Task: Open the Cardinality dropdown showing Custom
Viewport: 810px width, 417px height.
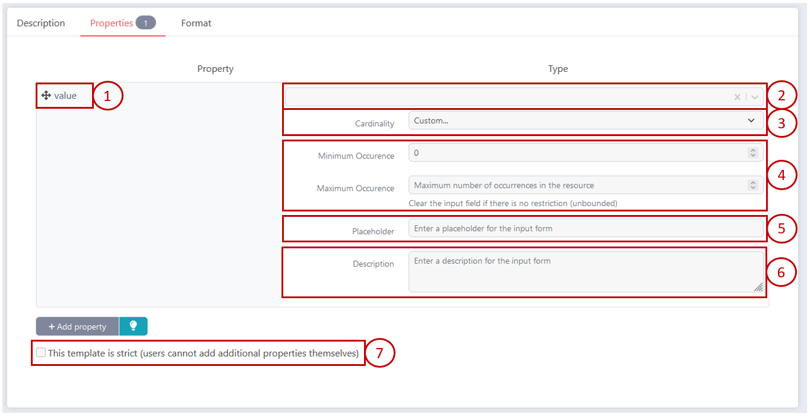Action: [x=585, y=121]
